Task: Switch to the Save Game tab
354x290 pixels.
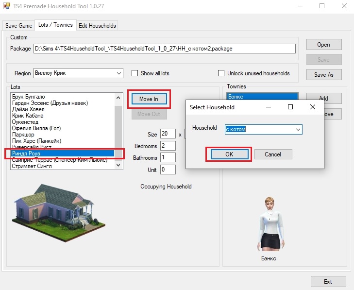Action: 19,26
